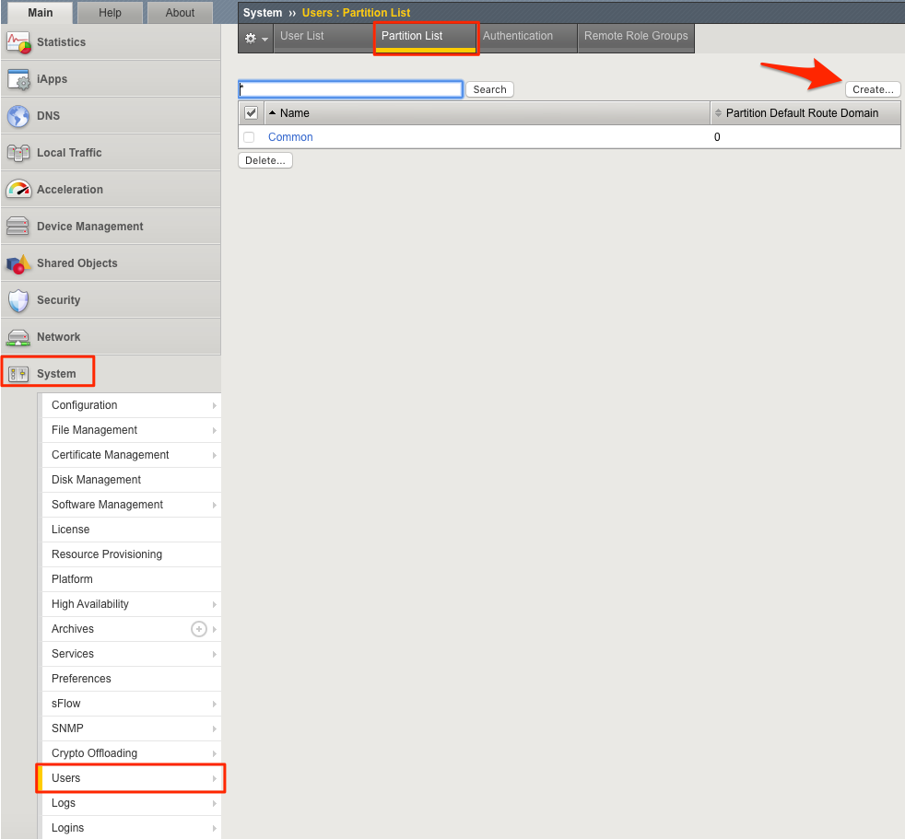This screenshot has width=905, height=839.
Task: Click the Shared Objects icon
Action: coord(18,262)
